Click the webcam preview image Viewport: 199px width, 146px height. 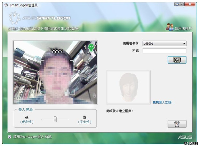(x=55, y=72)
